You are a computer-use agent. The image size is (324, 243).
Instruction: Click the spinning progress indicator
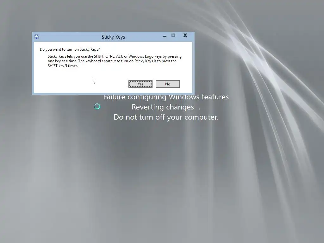[x=97, y=106]
